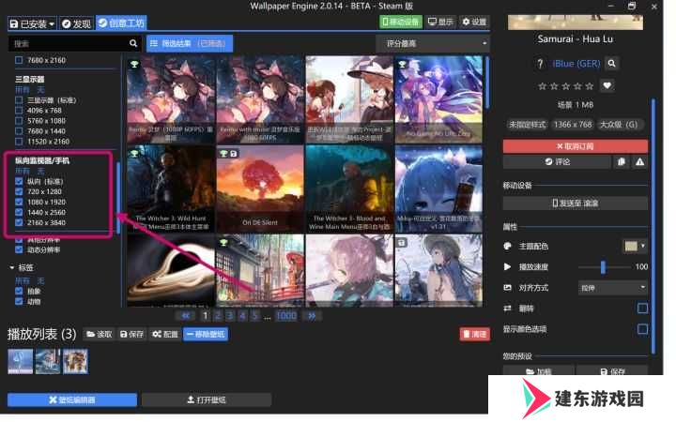
Task: Click the first page double-arrow icon
Action: [185, 316]
